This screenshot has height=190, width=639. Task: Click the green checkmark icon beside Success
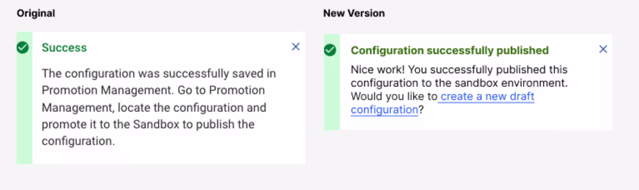pos(23,48)
